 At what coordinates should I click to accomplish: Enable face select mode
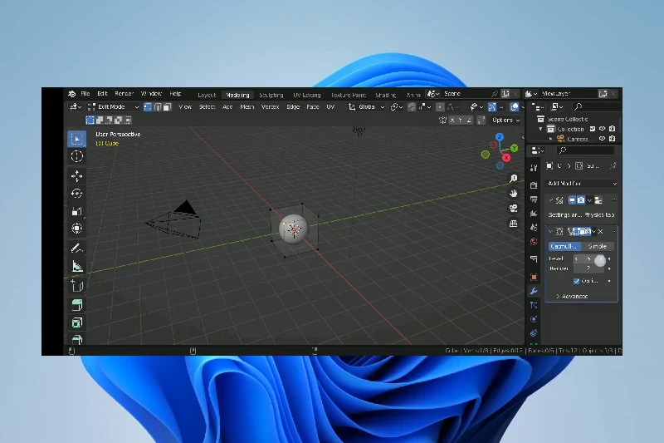pyautogui.click(x=167, y=107)
